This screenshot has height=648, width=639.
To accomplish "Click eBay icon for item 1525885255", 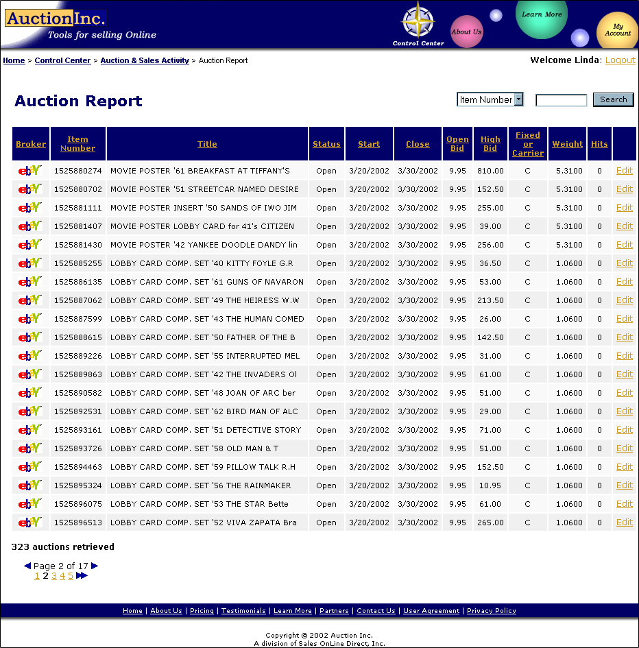I will (x=30, y=263).
